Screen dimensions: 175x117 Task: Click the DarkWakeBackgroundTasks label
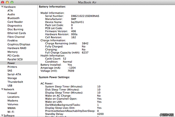click(x=63, y=105)
